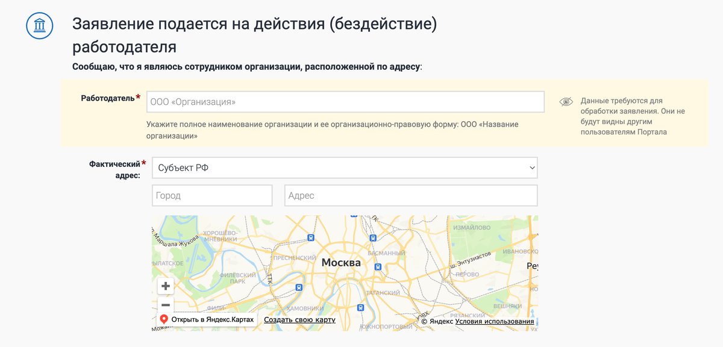Click the train station icon above Пресненский
Screen dimensions: 723x347
[310, 238]
